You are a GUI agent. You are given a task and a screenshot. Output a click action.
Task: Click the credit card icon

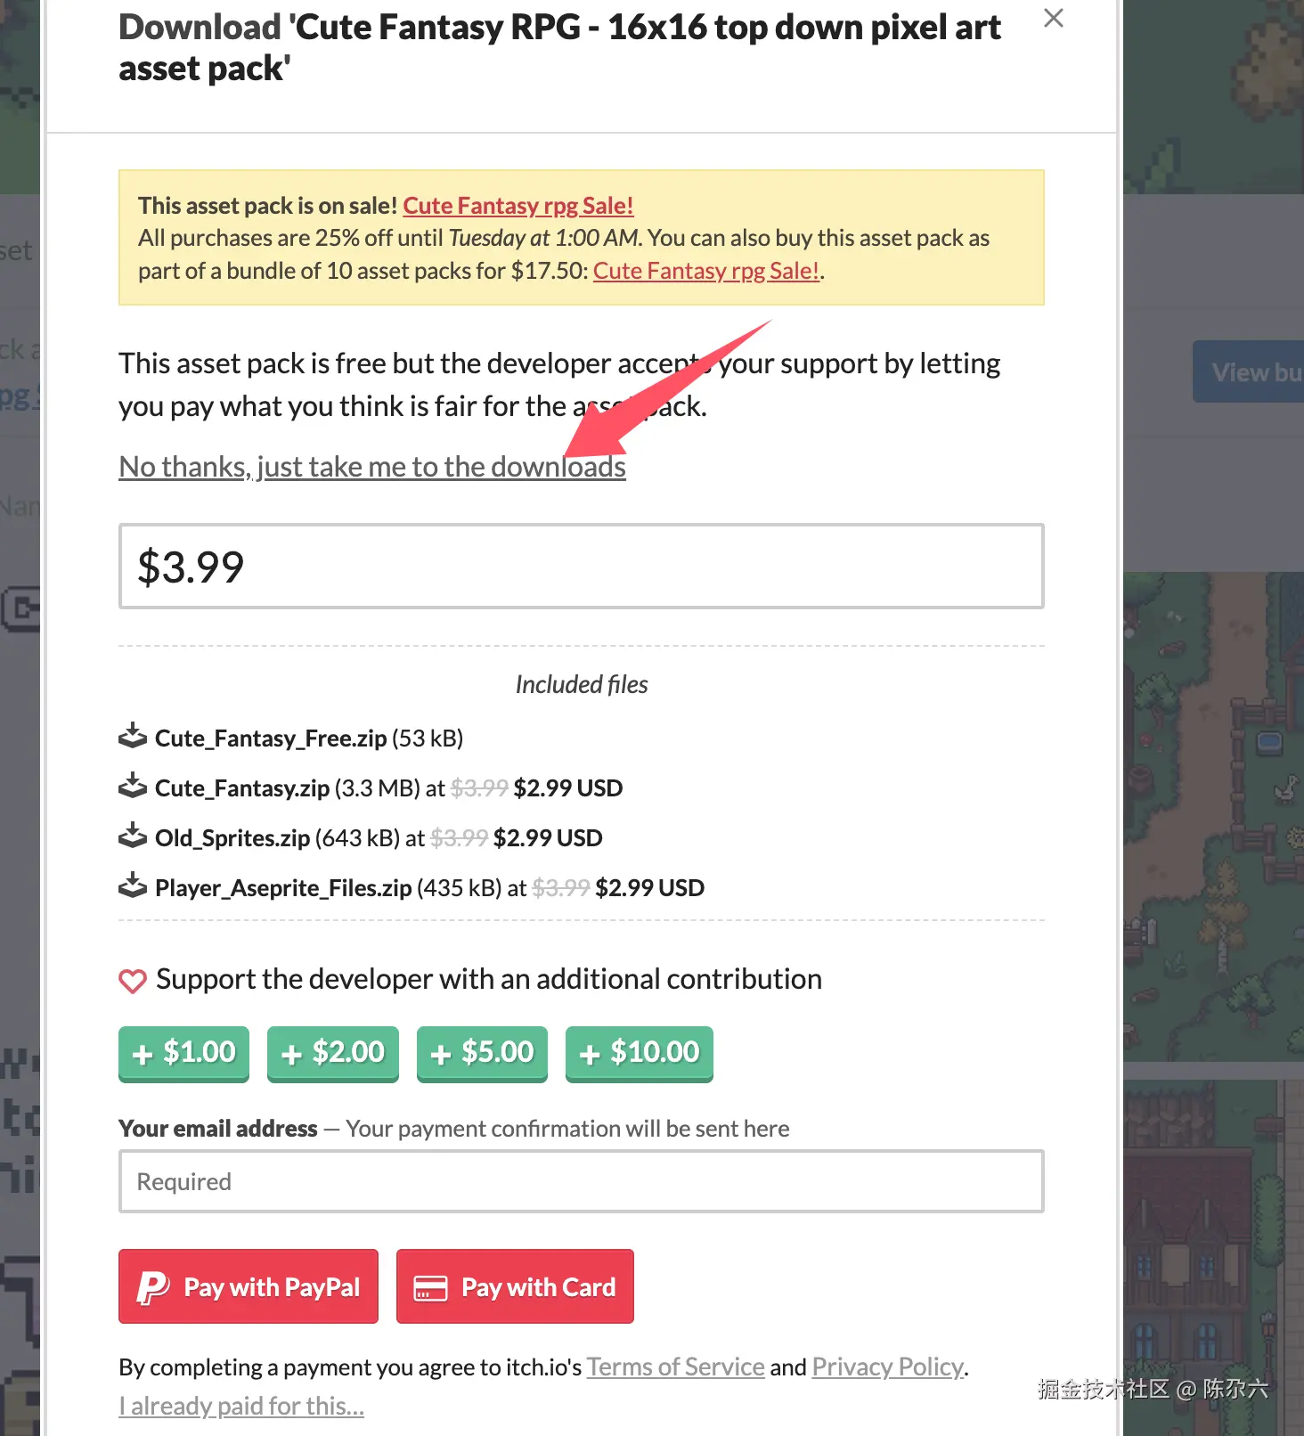point(430,1288)
